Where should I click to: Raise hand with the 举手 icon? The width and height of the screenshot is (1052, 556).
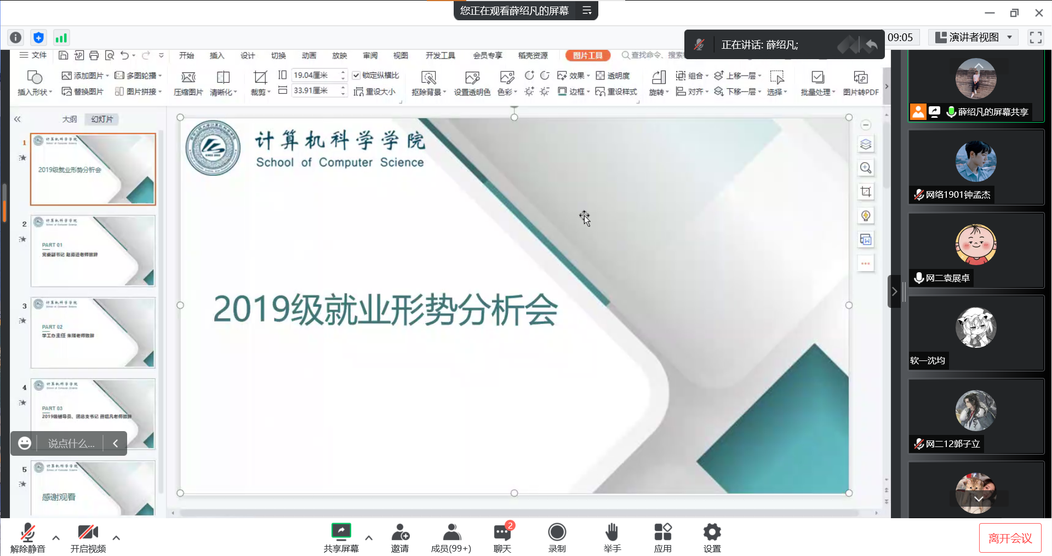[611, 532]
